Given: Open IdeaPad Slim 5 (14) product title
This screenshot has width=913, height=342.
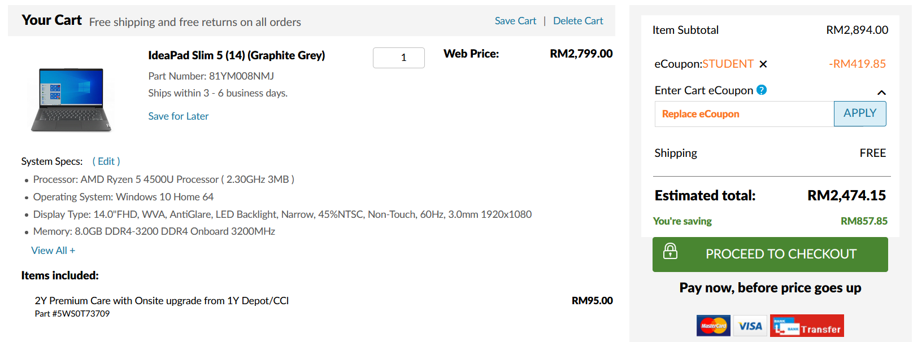Looking at the screenshot, I should [237, 55].
